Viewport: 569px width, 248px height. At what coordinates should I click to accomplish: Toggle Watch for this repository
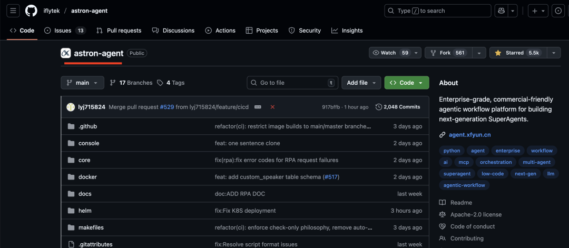point(390,53)
